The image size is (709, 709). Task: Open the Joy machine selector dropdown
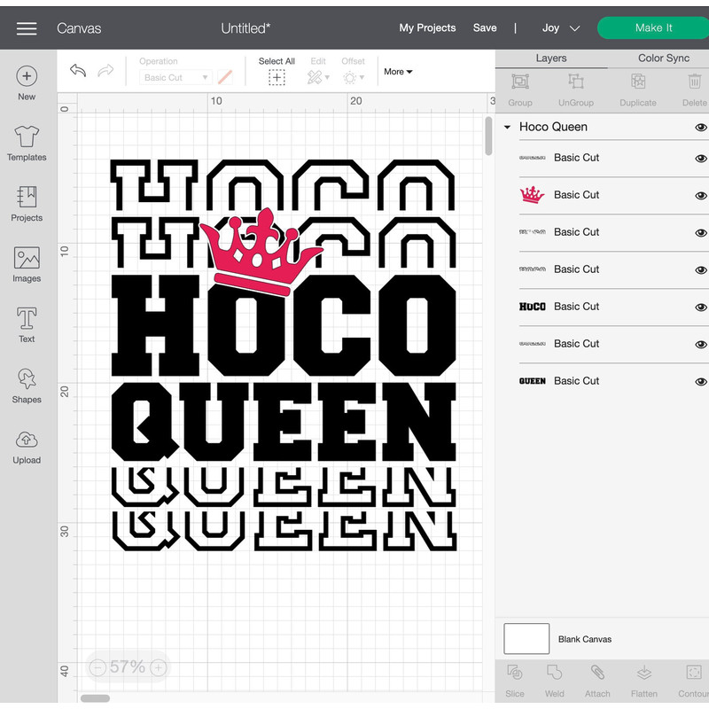561,28
